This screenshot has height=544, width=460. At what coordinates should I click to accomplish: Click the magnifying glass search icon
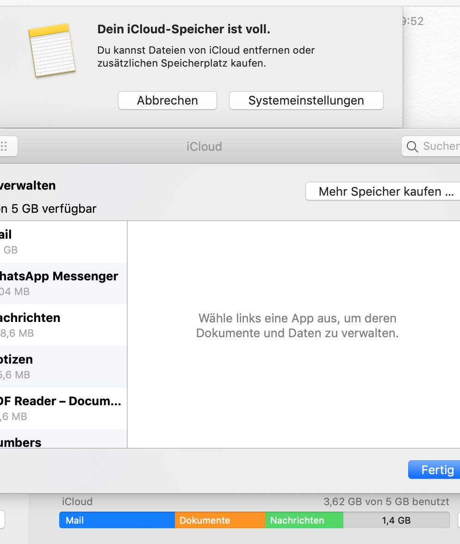[412, 146]
